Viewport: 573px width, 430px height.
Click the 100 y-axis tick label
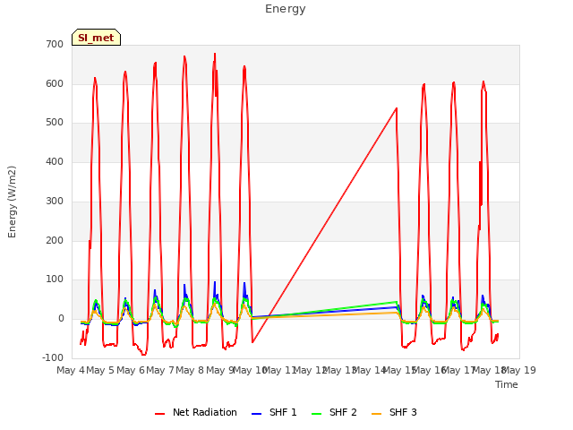(55, 279)
